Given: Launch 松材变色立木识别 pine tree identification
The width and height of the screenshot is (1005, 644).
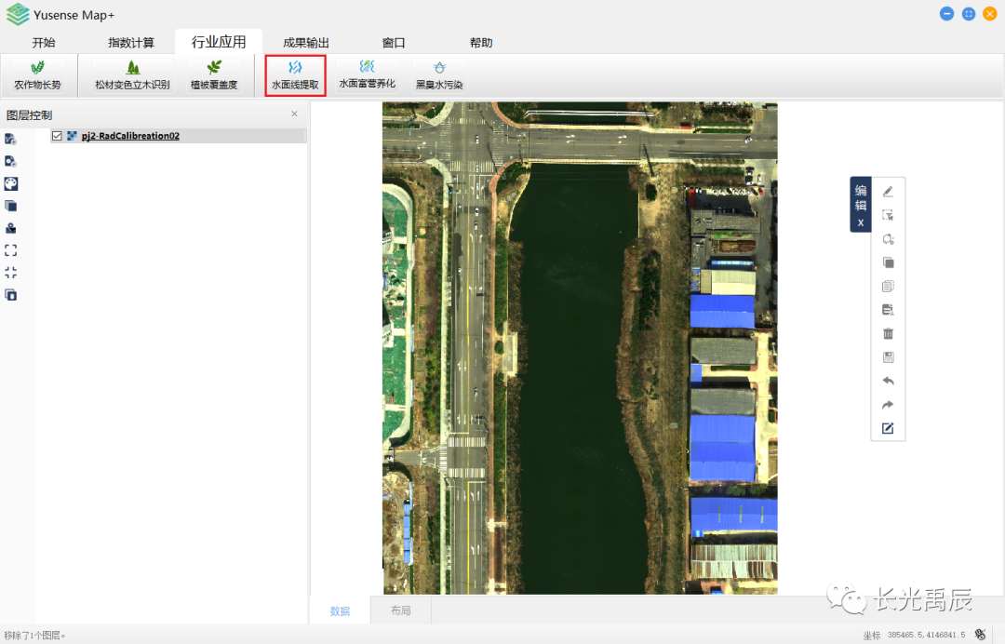Looking at the screenshot, I should click(x=132, y=75).
